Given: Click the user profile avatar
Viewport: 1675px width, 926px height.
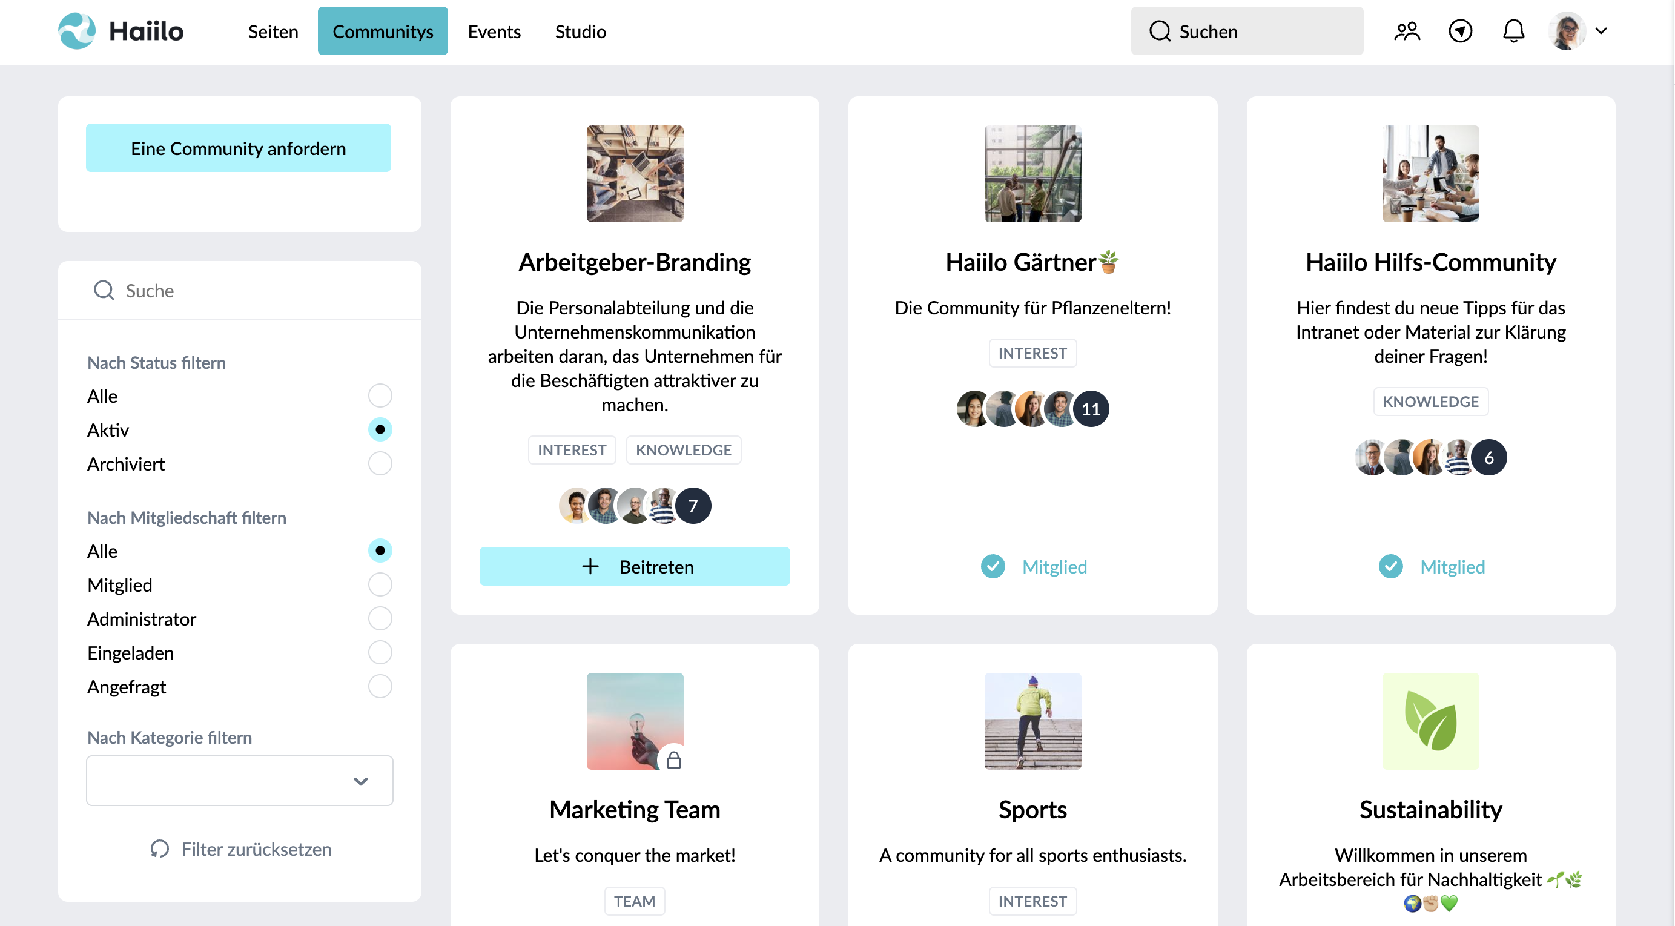Looking at the screenshot, I should point(1567,30).
